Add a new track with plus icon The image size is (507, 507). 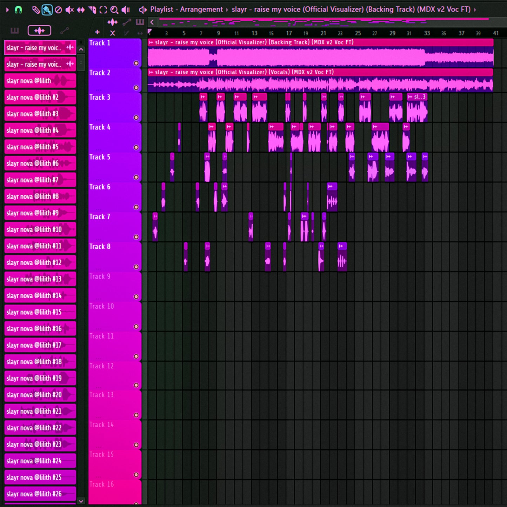97,32
